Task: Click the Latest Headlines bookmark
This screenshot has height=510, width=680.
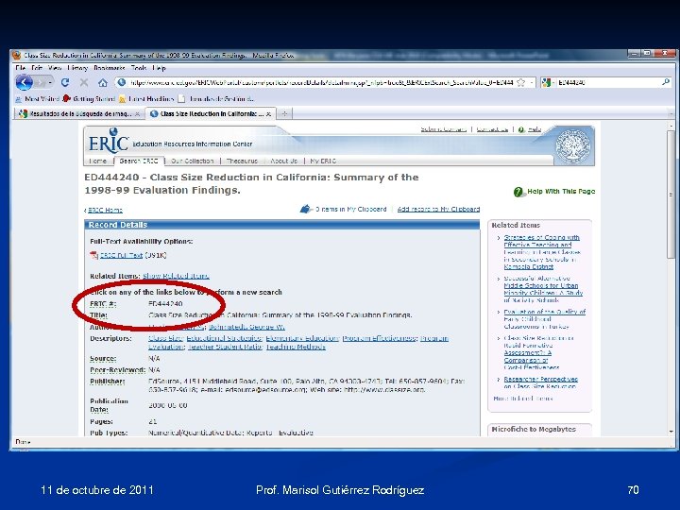Action: [146, 99]
